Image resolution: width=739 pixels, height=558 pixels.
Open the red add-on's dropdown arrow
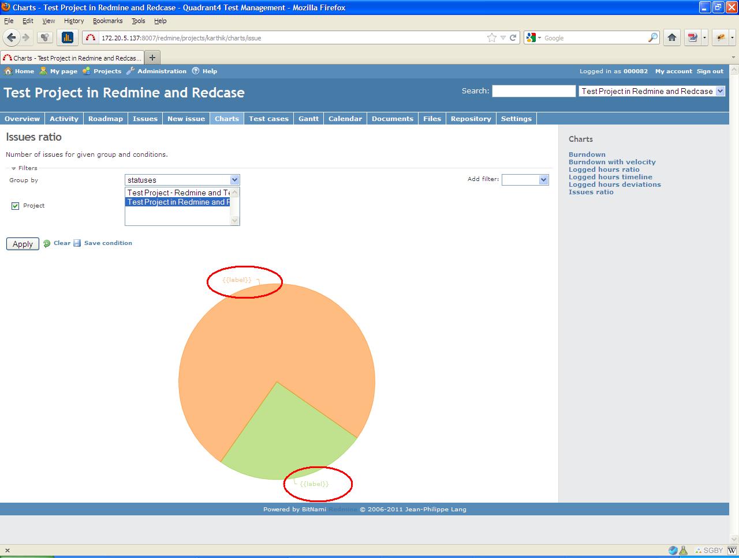click(x=704, y=37)
